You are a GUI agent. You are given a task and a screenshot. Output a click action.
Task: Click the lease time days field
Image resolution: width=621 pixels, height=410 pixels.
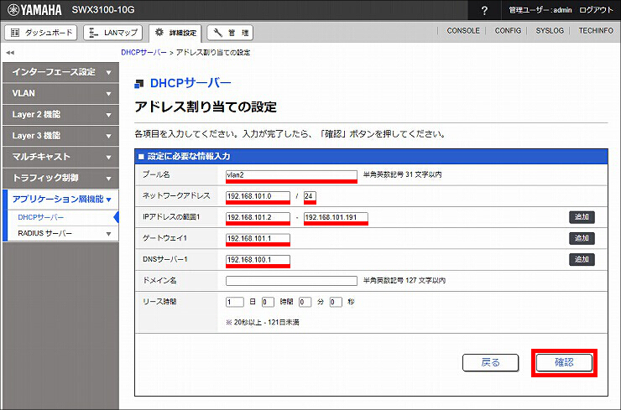point(234,302)
